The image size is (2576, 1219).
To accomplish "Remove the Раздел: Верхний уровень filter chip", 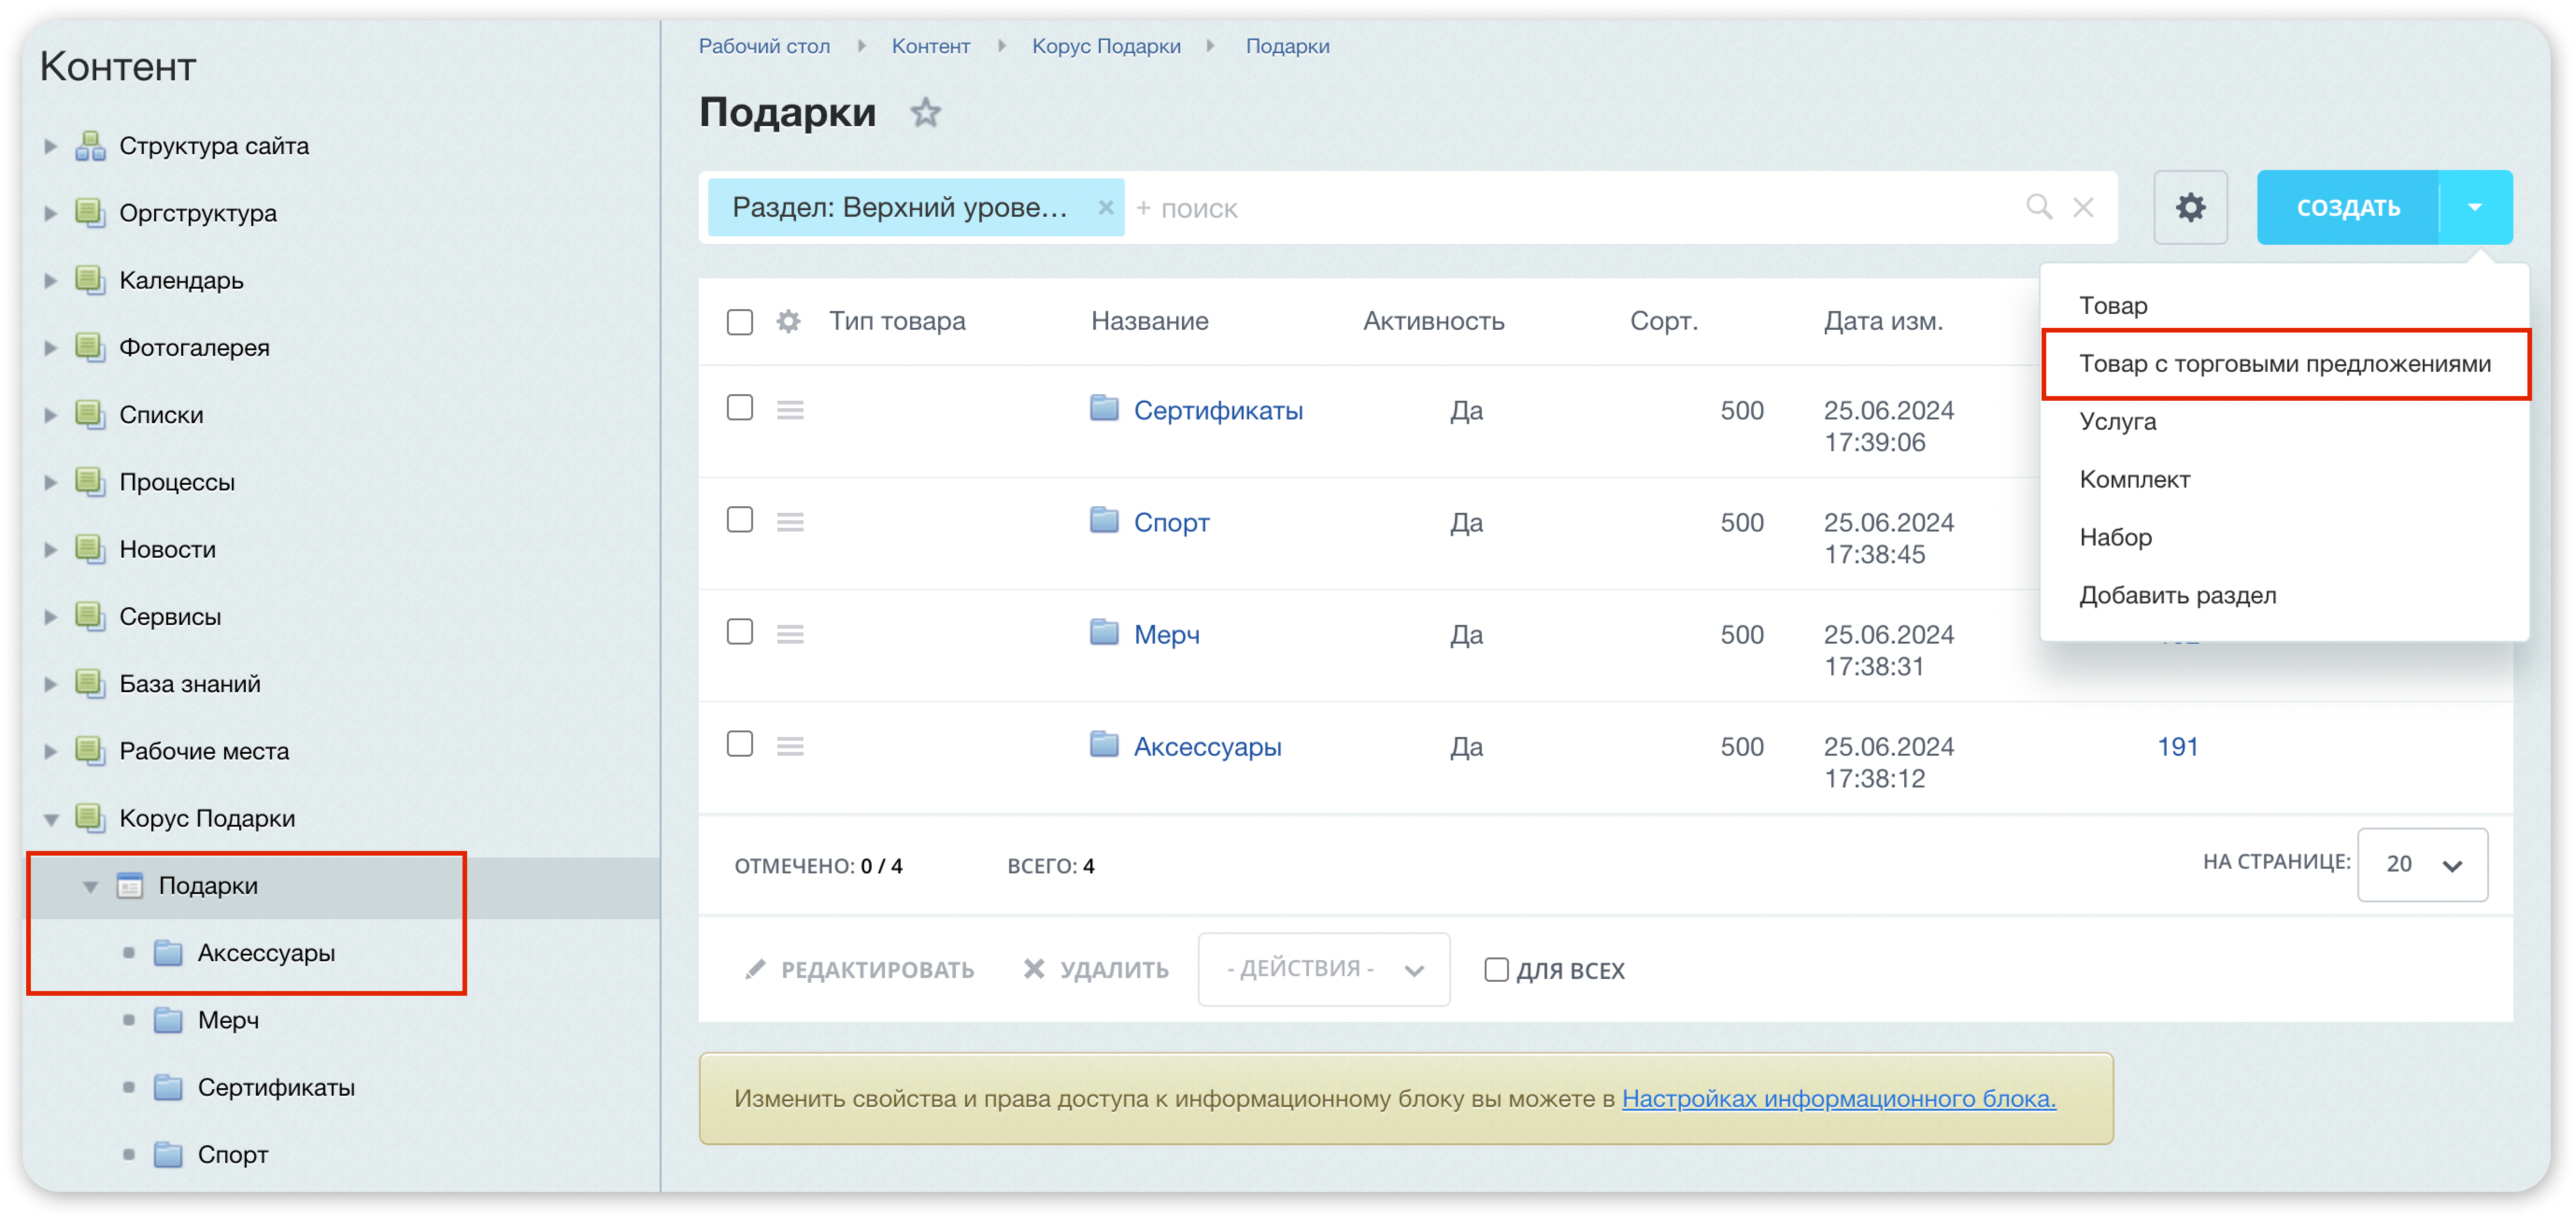I will pos(1105,207).
